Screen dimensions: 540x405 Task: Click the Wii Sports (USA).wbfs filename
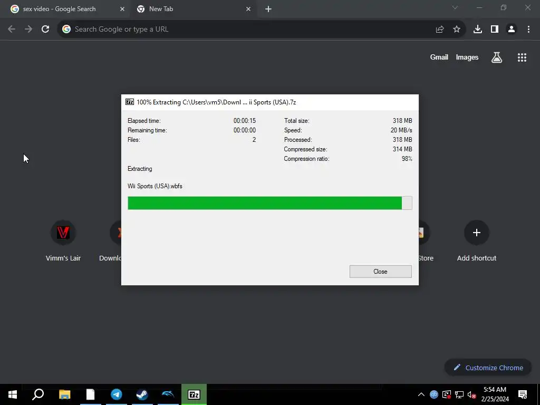155,186
